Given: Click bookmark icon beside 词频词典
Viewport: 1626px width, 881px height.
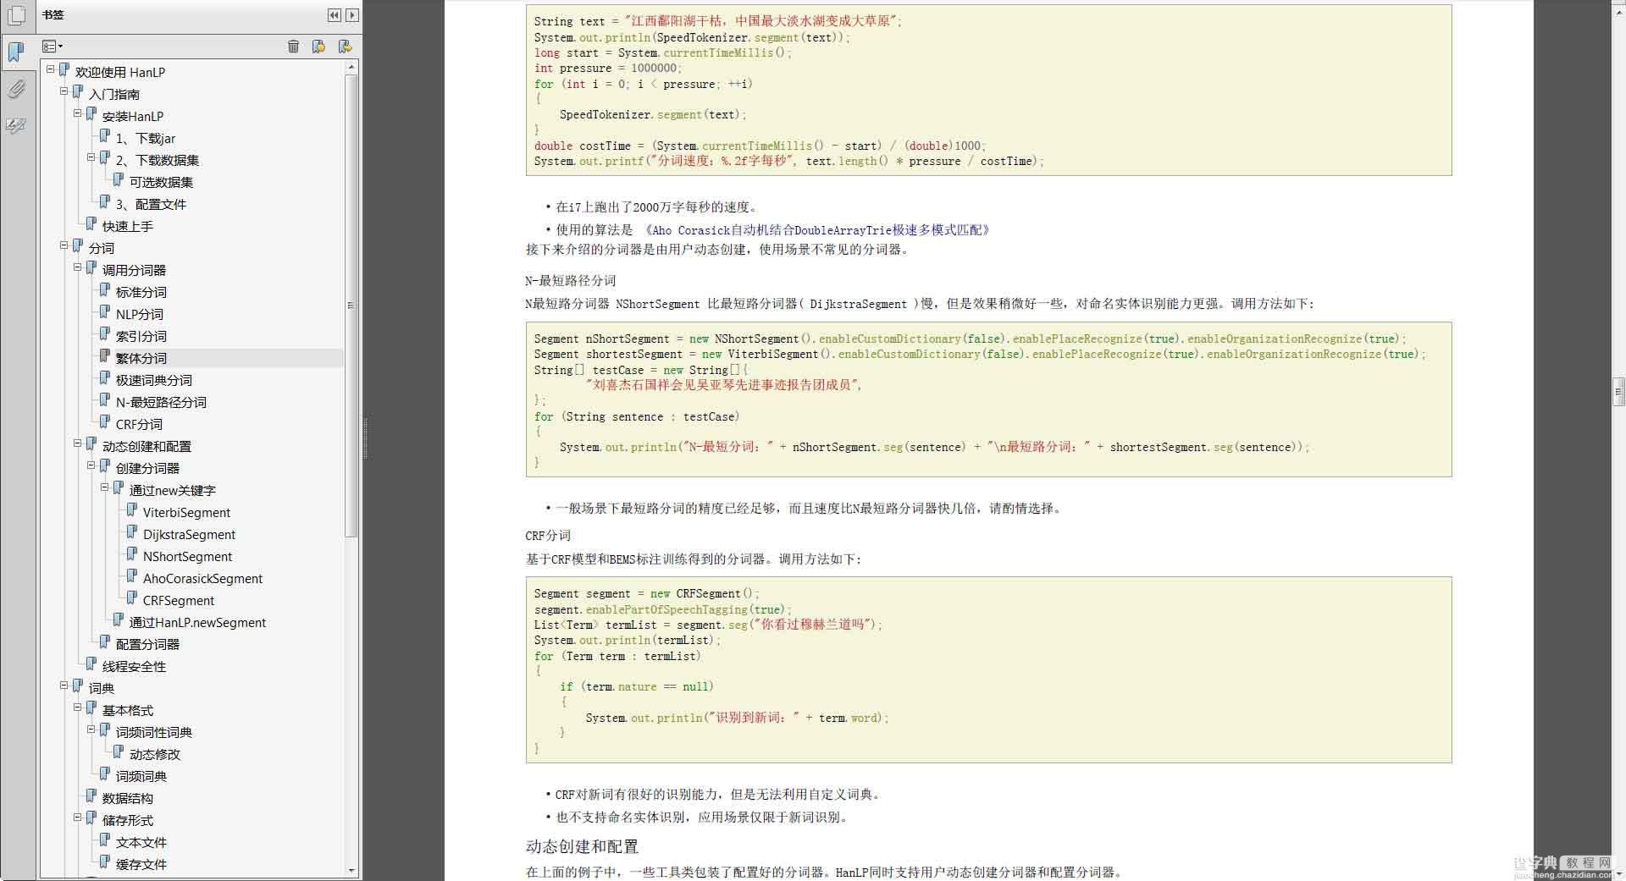Looking at the screenshot, I should coord(105,774).
